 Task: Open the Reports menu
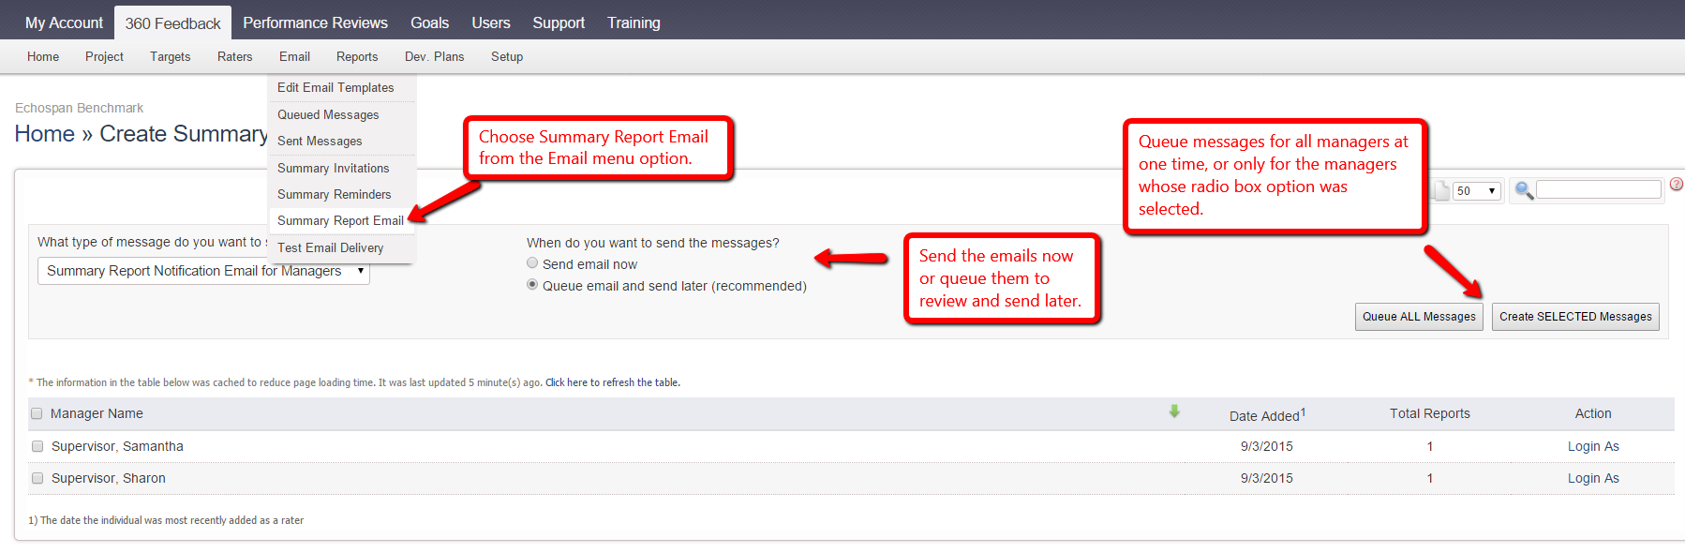[357, 56]
